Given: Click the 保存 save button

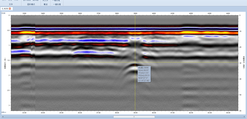Looking at the screenshot, I should [10, 1].
